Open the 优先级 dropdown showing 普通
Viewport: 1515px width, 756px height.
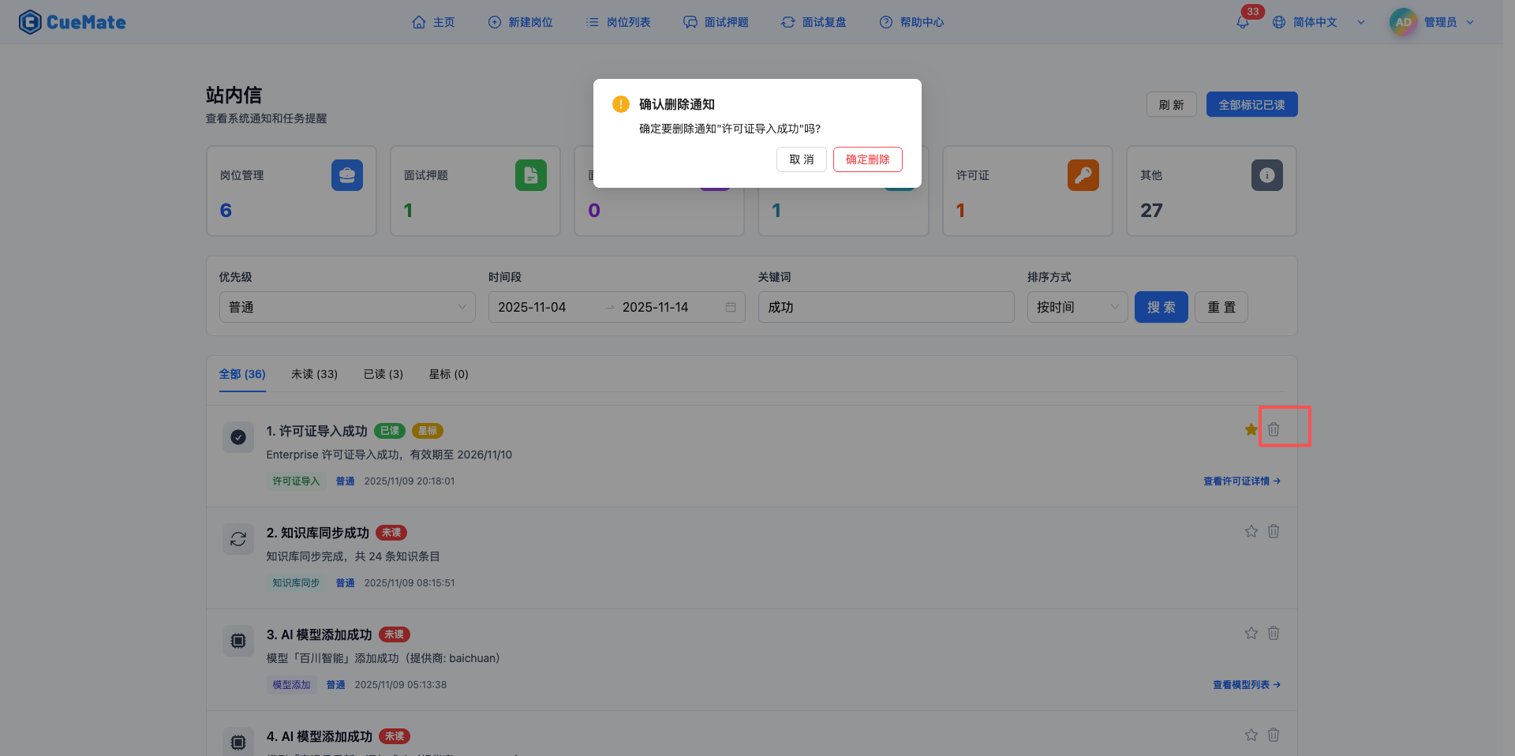pyautogui.click(x=347, y=307)
